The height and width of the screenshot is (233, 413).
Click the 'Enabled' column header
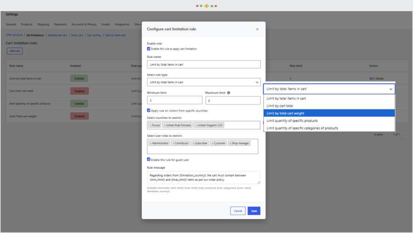(75, 66)
